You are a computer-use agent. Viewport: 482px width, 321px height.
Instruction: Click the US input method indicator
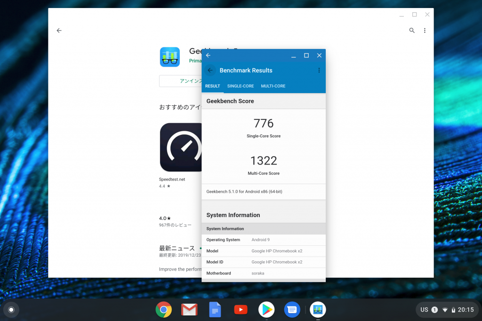(x=424, y=310)
